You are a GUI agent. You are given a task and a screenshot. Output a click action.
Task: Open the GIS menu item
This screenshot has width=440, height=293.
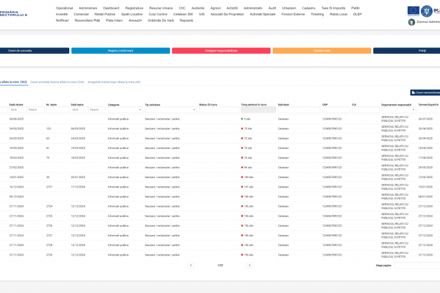tap(201, 14)
